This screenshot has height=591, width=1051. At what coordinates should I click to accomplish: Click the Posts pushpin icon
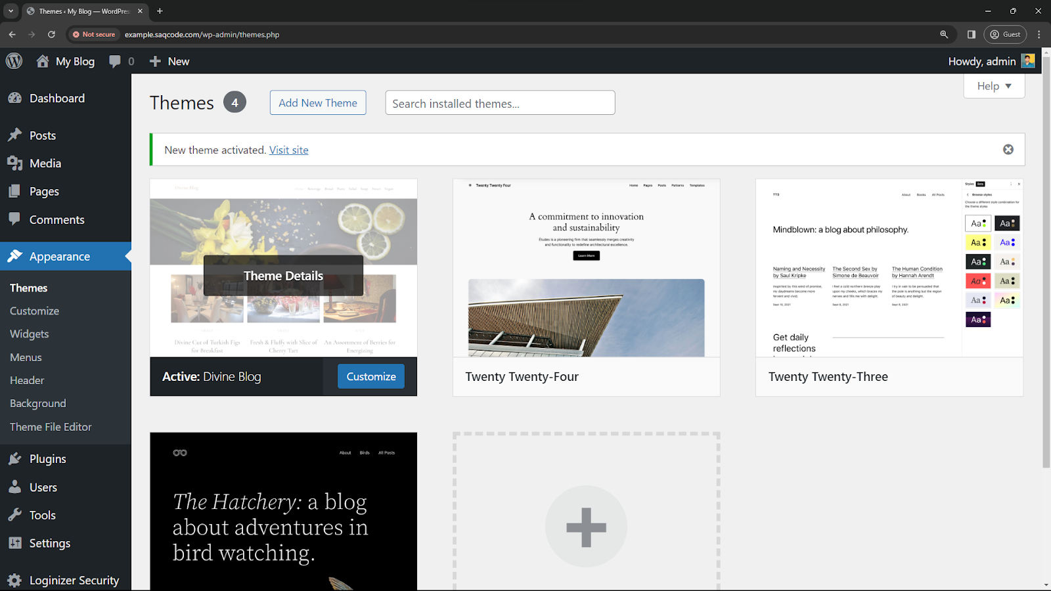pyautogui.click(x=15, y=135)
